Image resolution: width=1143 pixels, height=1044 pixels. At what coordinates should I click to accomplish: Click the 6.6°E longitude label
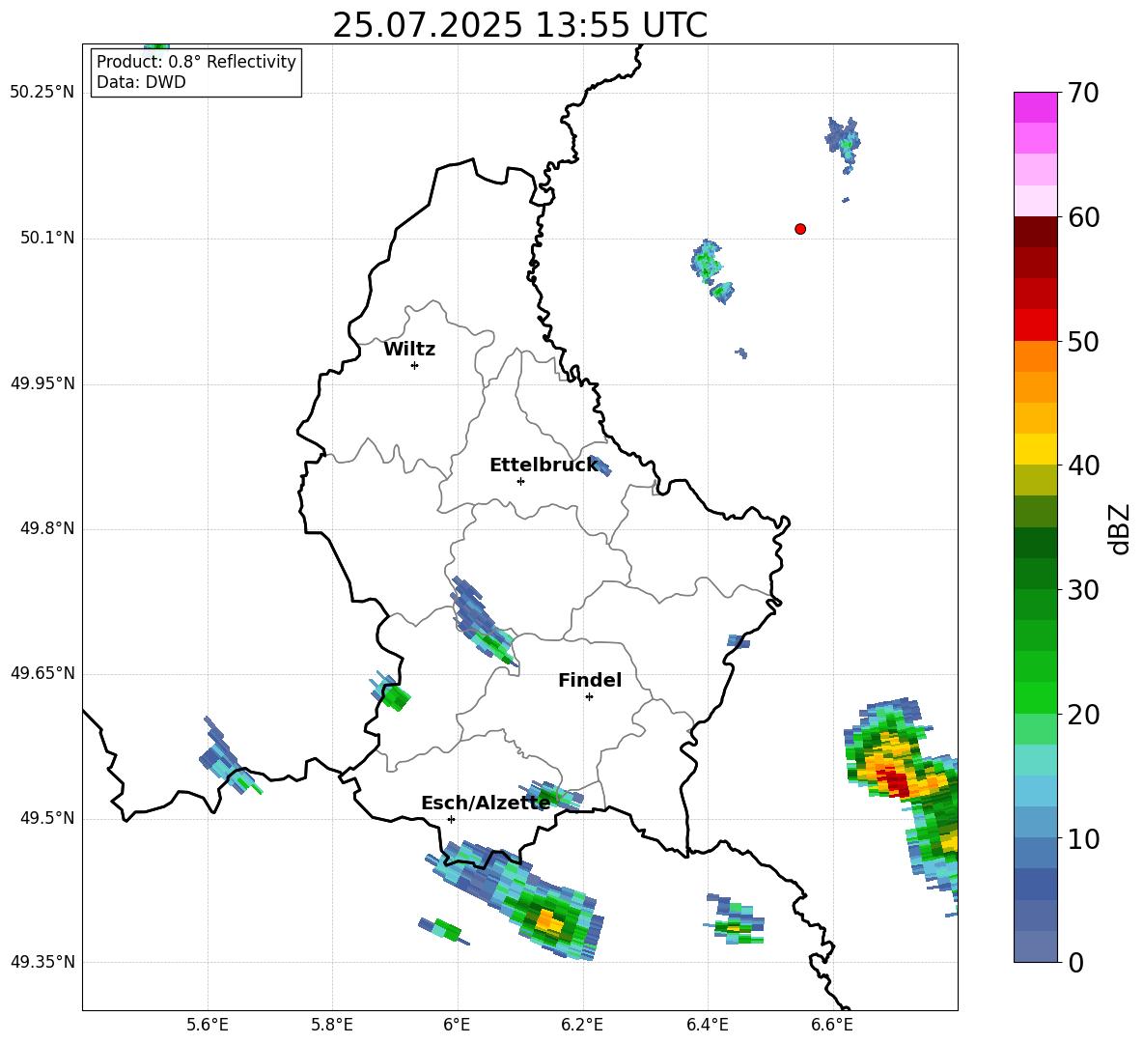pyautogui.click(x=832, y=1025)
